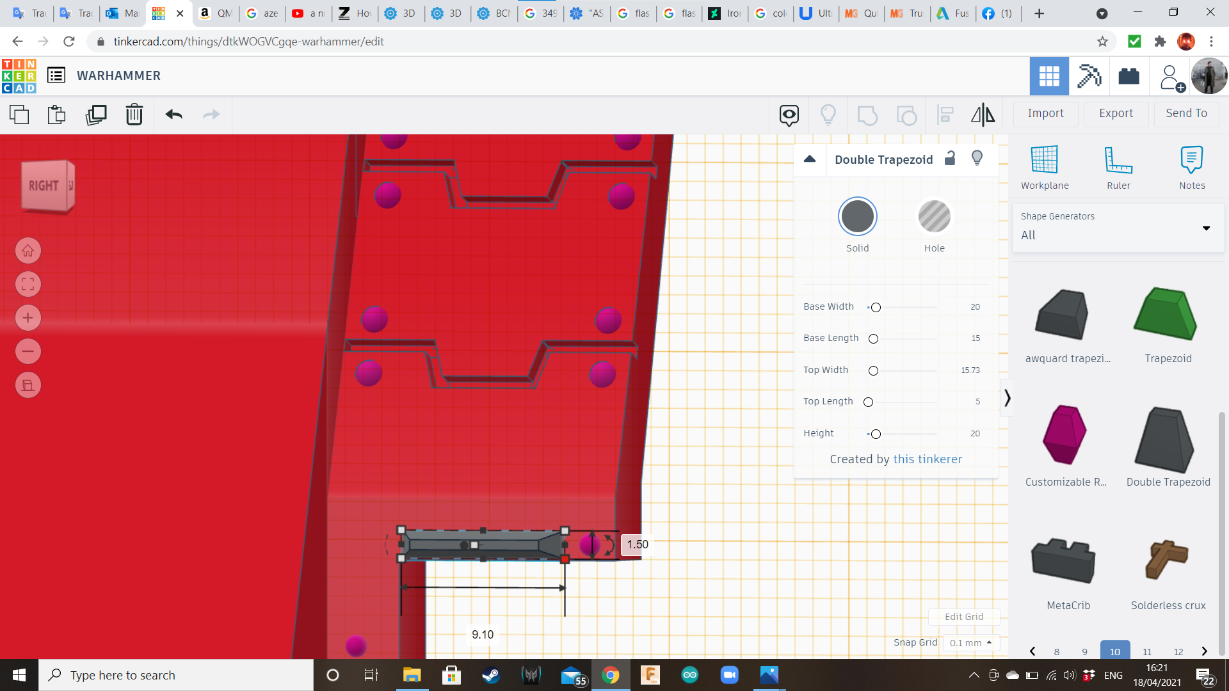
Task: Go to shapes page 9
Action: [x=1084, y=651]
